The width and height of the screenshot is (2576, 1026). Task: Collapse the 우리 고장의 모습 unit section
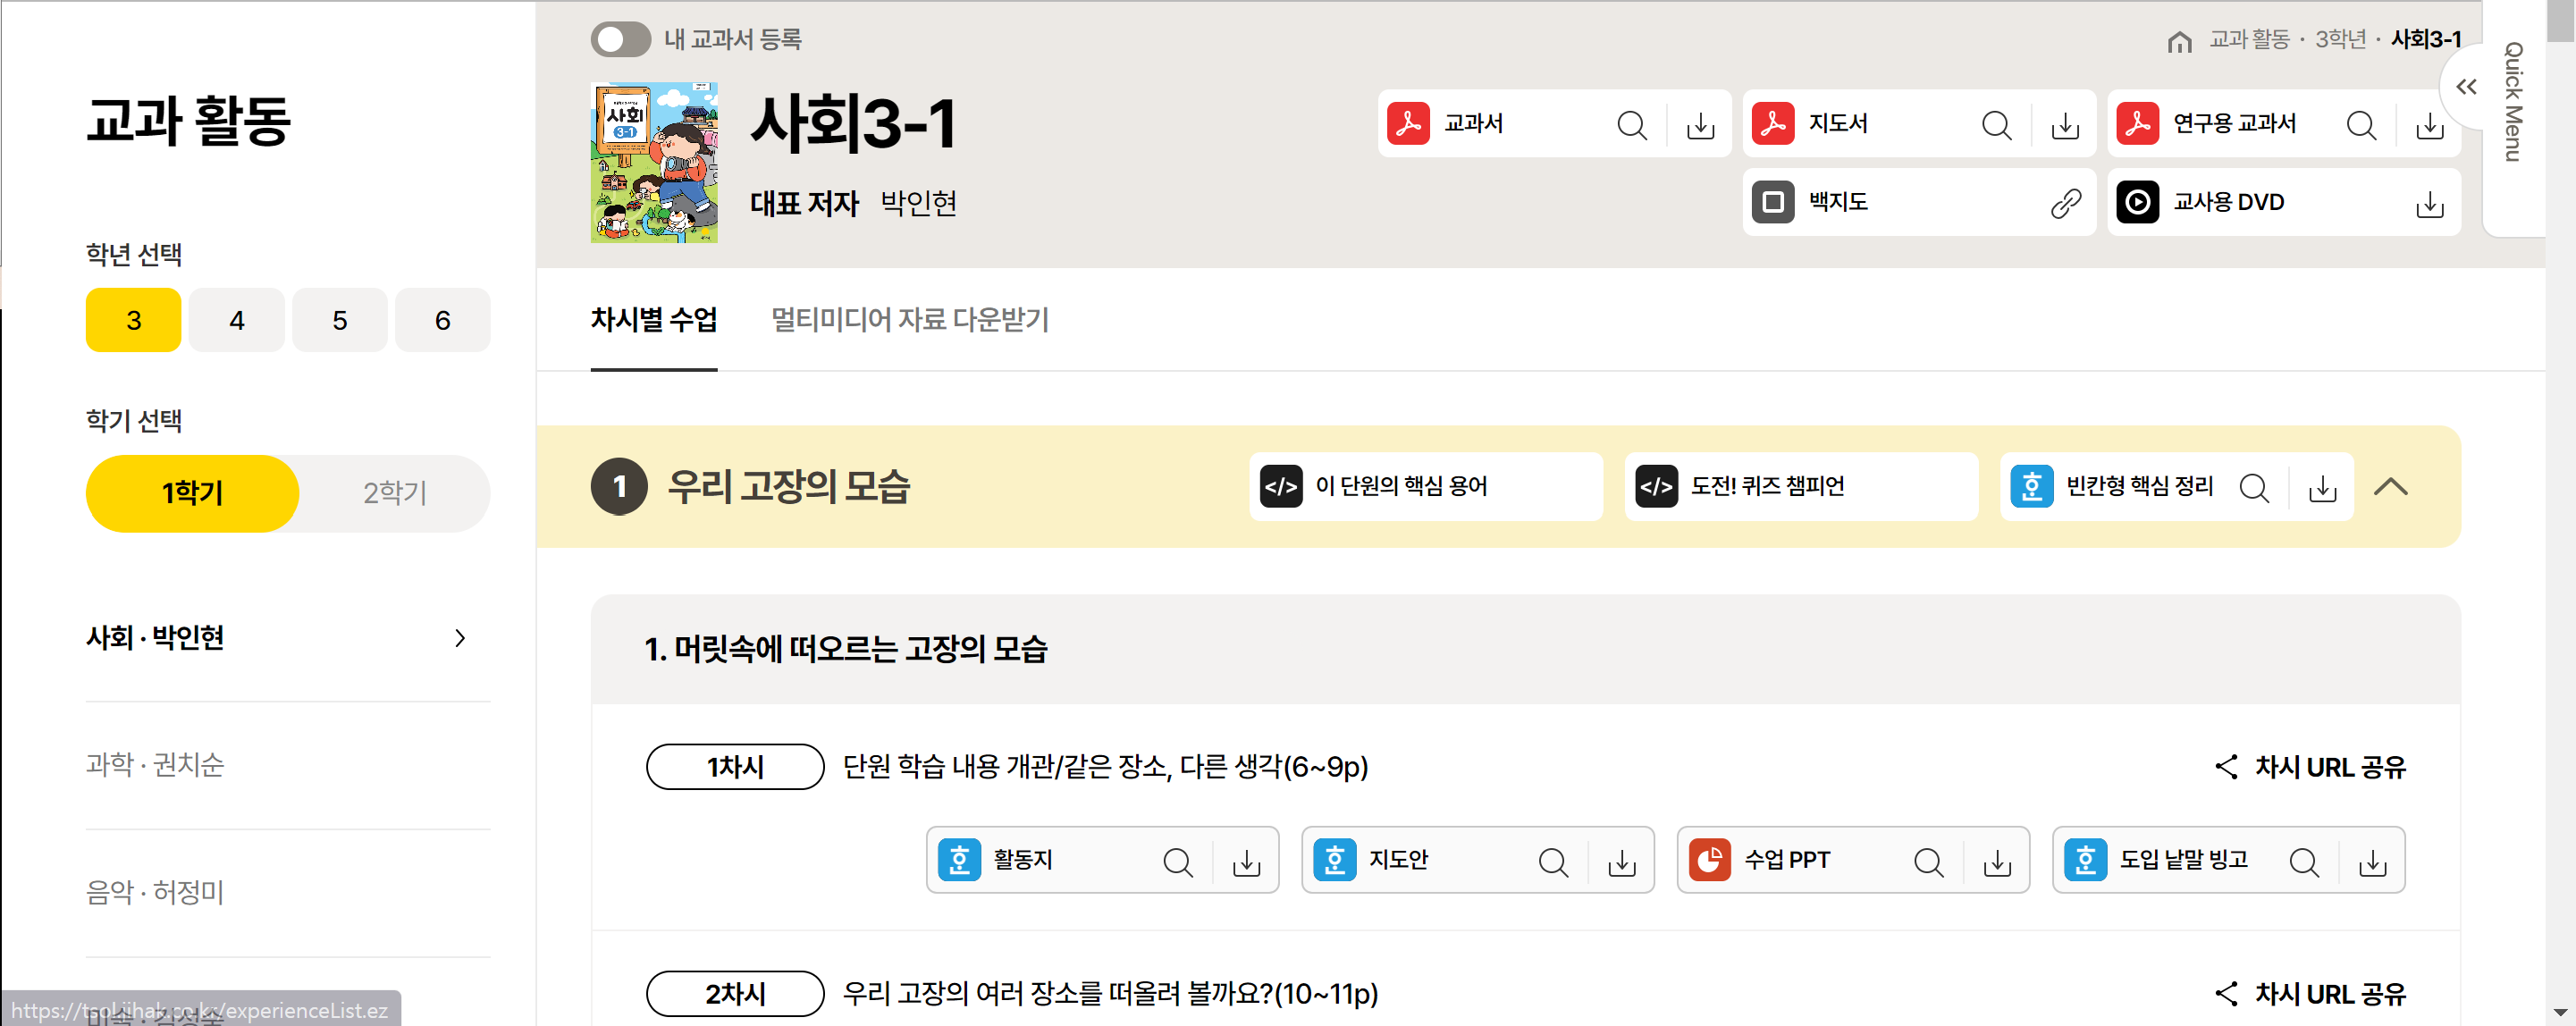click(x=2391, y=487)
